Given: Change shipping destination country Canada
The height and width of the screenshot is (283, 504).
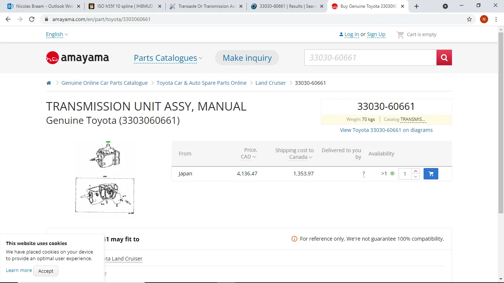Looking at the screenshot, I should [300, 157].
